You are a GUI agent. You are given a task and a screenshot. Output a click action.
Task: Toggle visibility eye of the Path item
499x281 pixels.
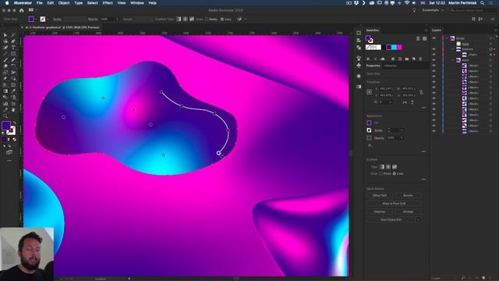pos(434,55)
